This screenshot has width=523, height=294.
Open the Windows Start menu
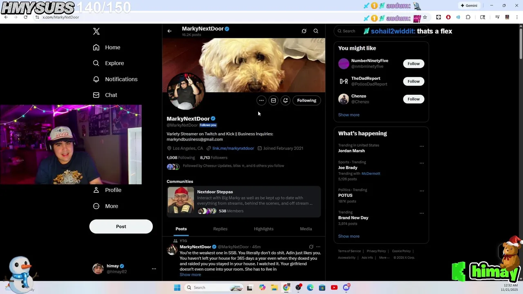[177, 287]
